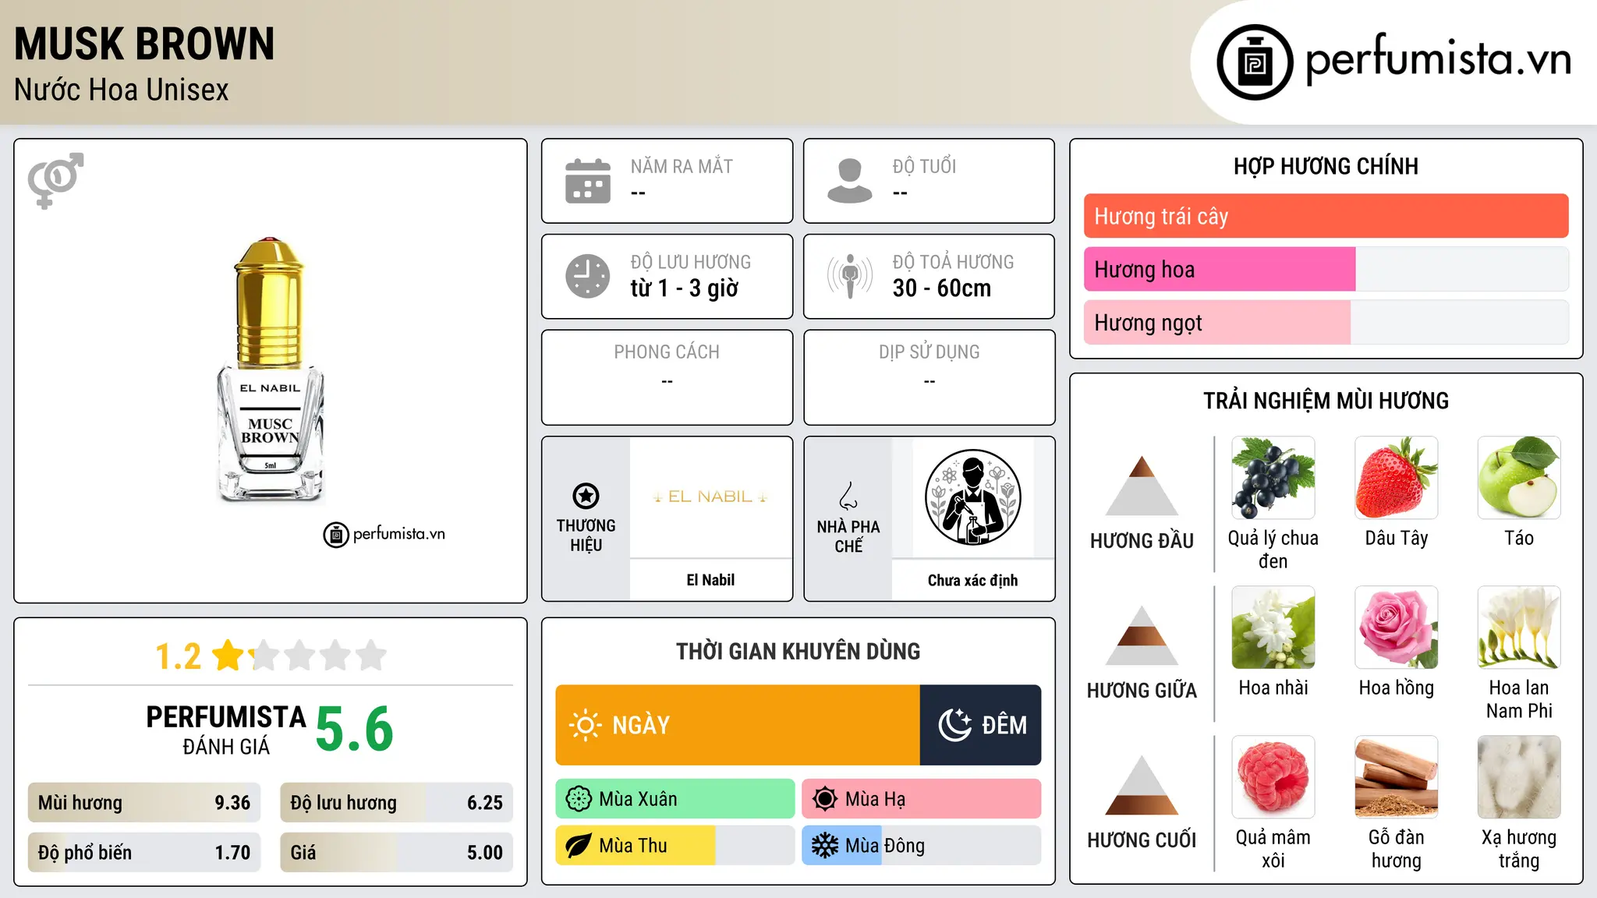Click the summer sun icon
Viewport: 1597px width, 898px height.
tap(824, 799)
